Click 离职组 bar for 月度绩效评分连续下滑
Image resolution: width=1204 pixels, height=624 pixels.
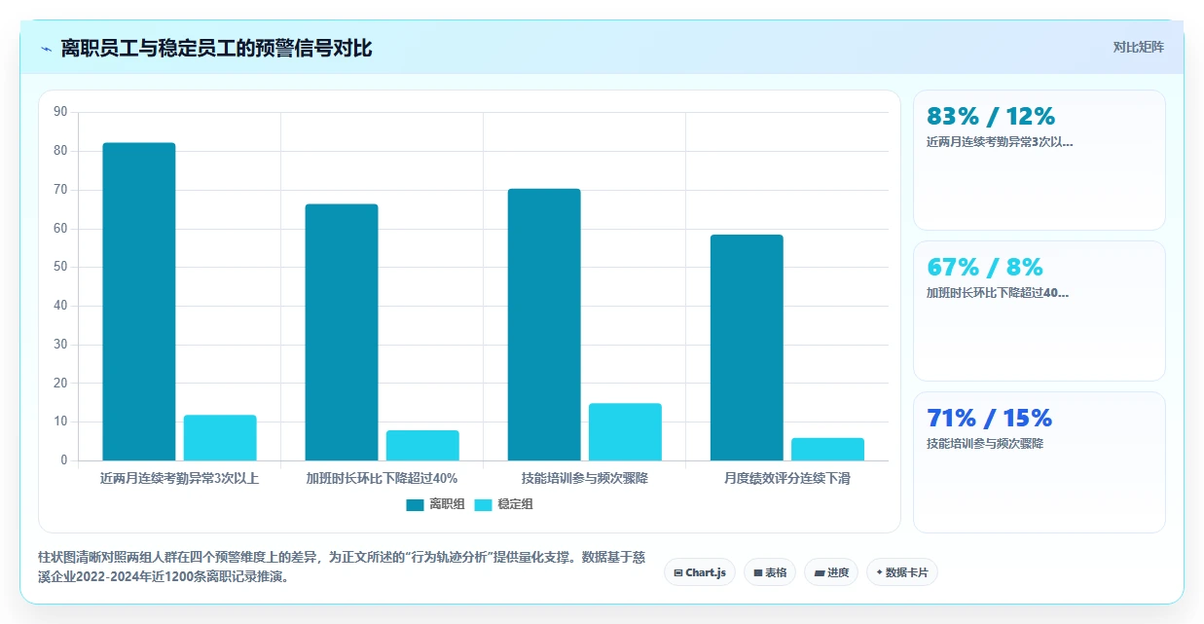coord(747,348)
